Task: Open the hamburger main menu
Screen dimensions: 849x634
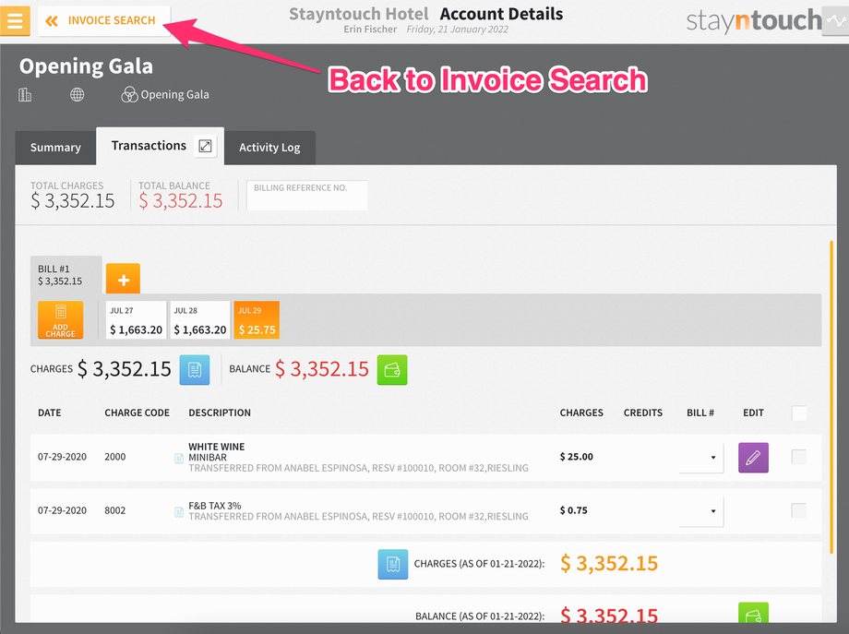Action: point(15,20)
